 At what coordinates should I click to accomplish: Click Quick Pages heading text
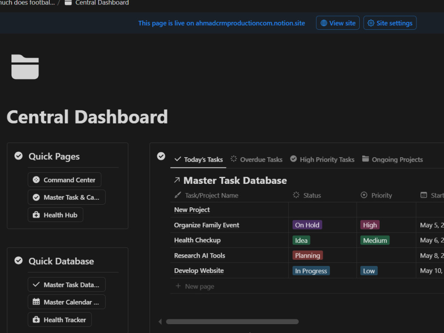click(x=54, y=156)
